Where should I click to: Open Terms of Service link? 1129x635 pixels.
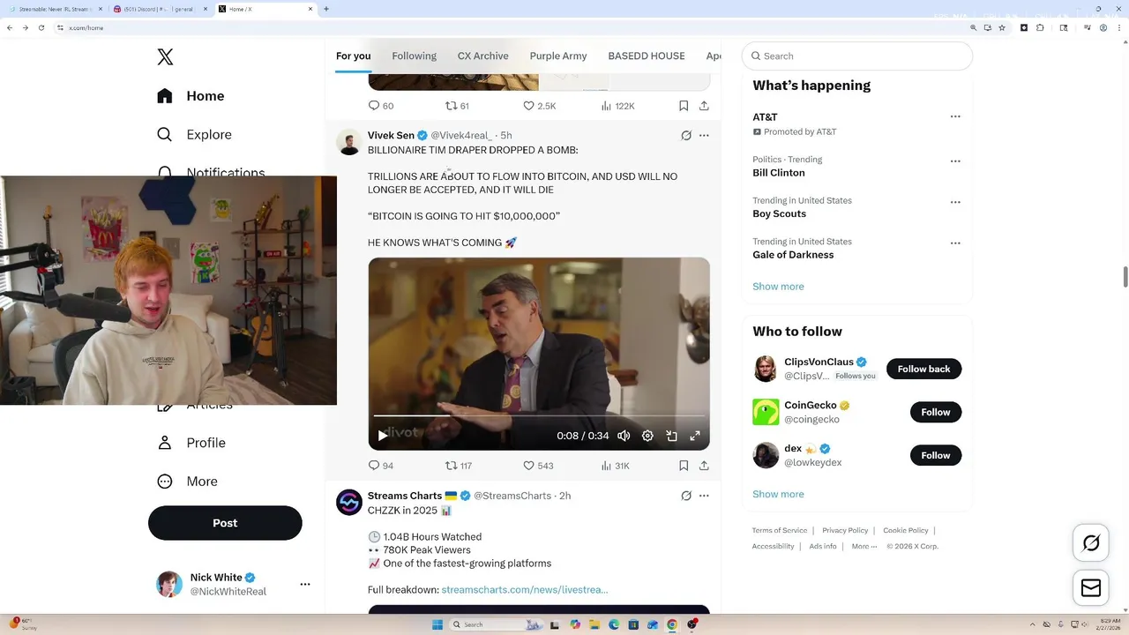[780, 530]
